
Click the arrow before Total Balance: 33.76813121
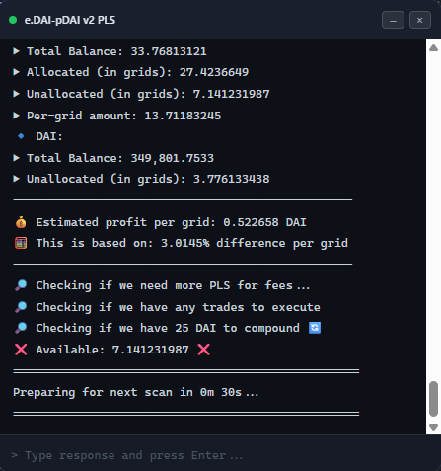pos(16,51)
